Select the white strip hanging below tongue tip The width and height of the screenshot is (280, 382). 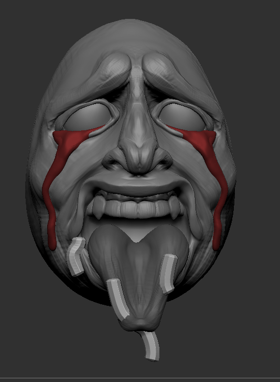(150, 346)
